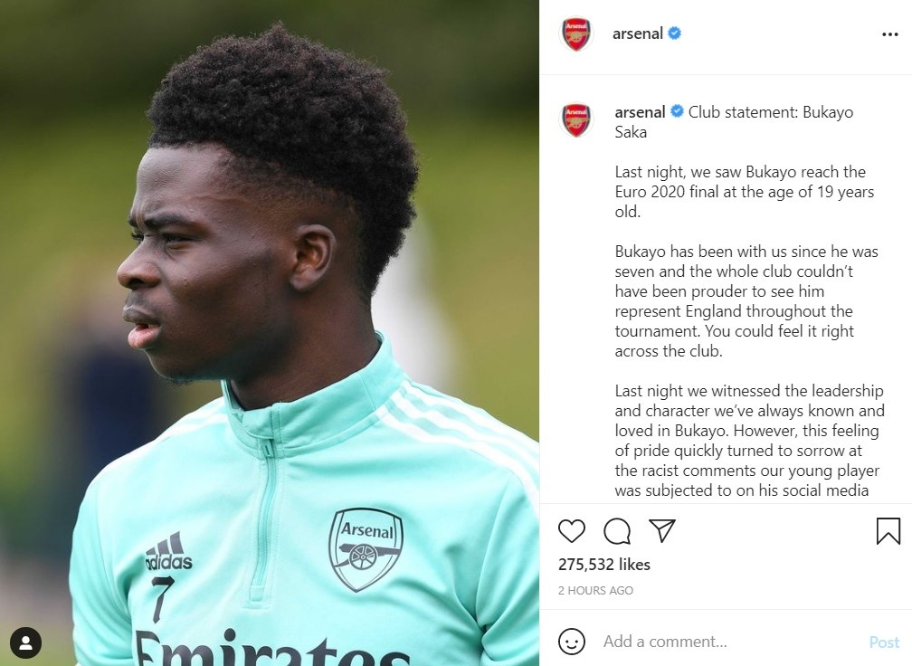Click verified badge next to header username
The image size is (912, 666).
(x=674, y=33)
